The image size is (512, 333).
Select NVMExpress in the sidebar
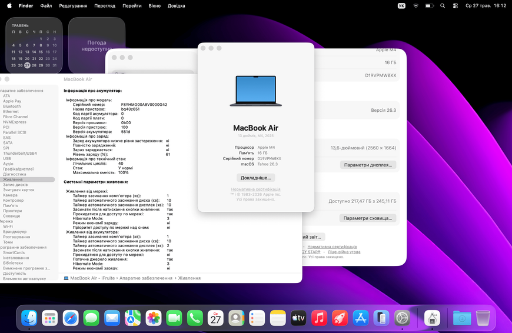(15, 122)
